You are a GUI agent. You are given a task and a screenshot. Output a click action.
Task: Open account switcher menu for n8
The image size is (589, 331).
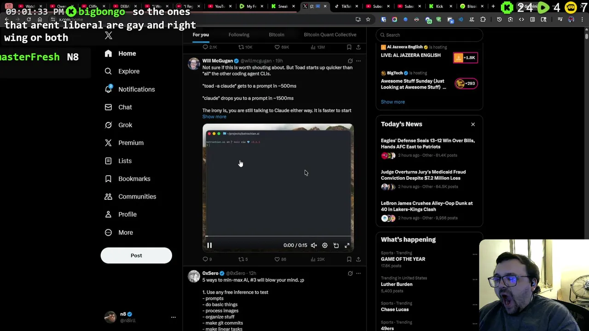pos(173,317)
